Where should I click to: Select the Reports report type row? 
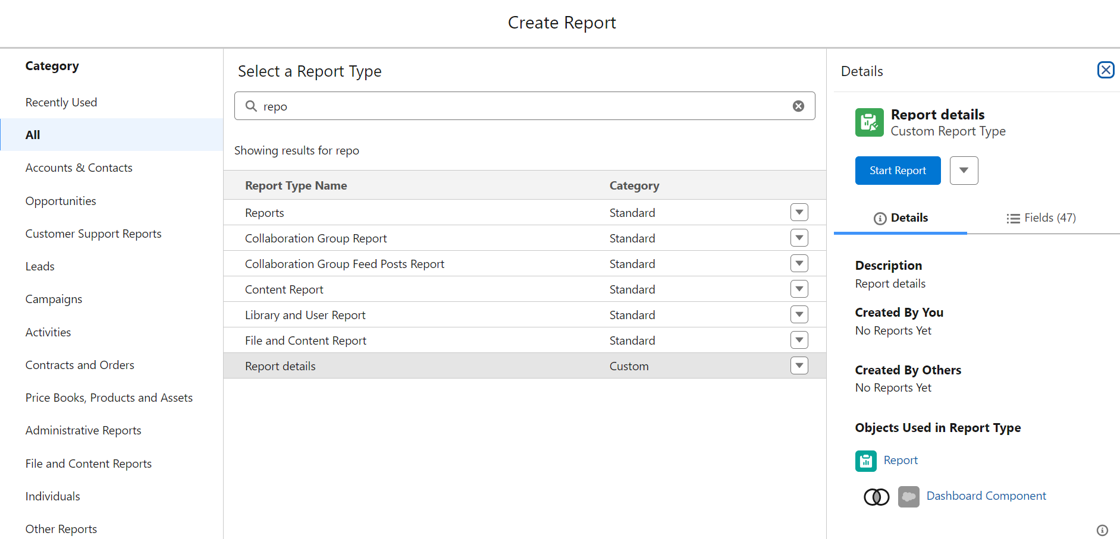pyautogui.click(x=525, y=212)
